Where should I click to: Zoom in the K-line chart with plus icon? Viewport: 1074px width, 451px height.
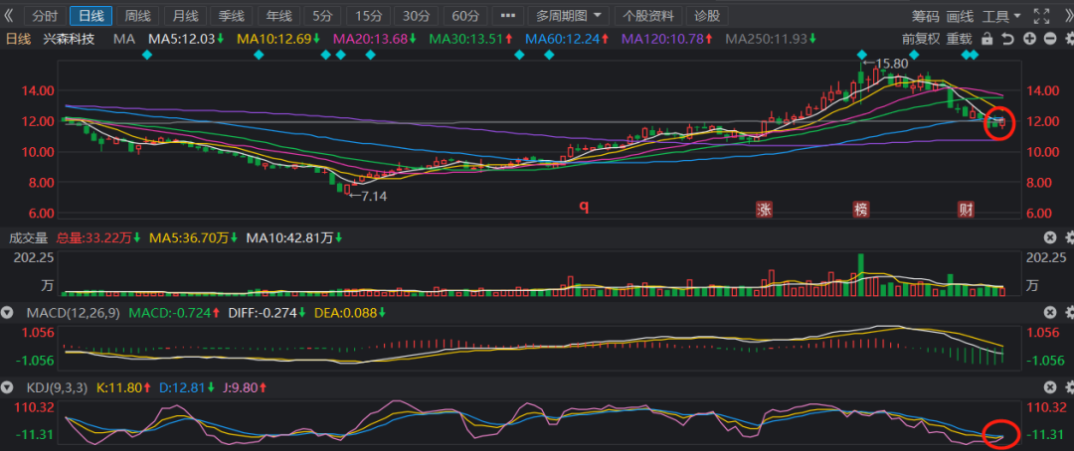pos(1028,38)
